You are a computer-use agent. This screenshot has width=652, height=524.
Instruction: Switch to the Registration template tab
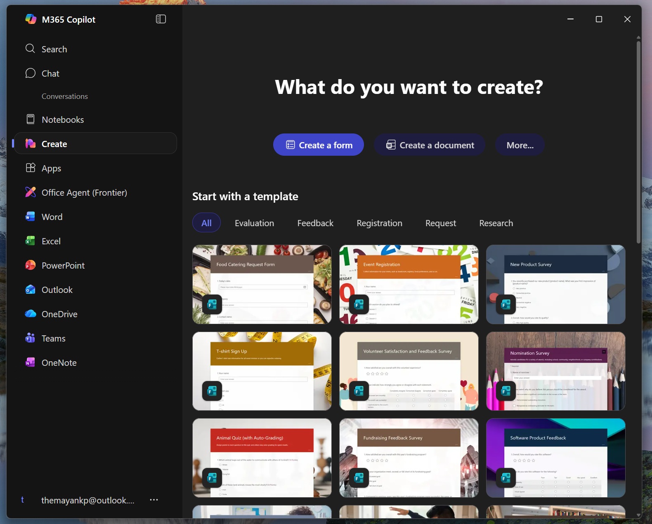(379, 223)
